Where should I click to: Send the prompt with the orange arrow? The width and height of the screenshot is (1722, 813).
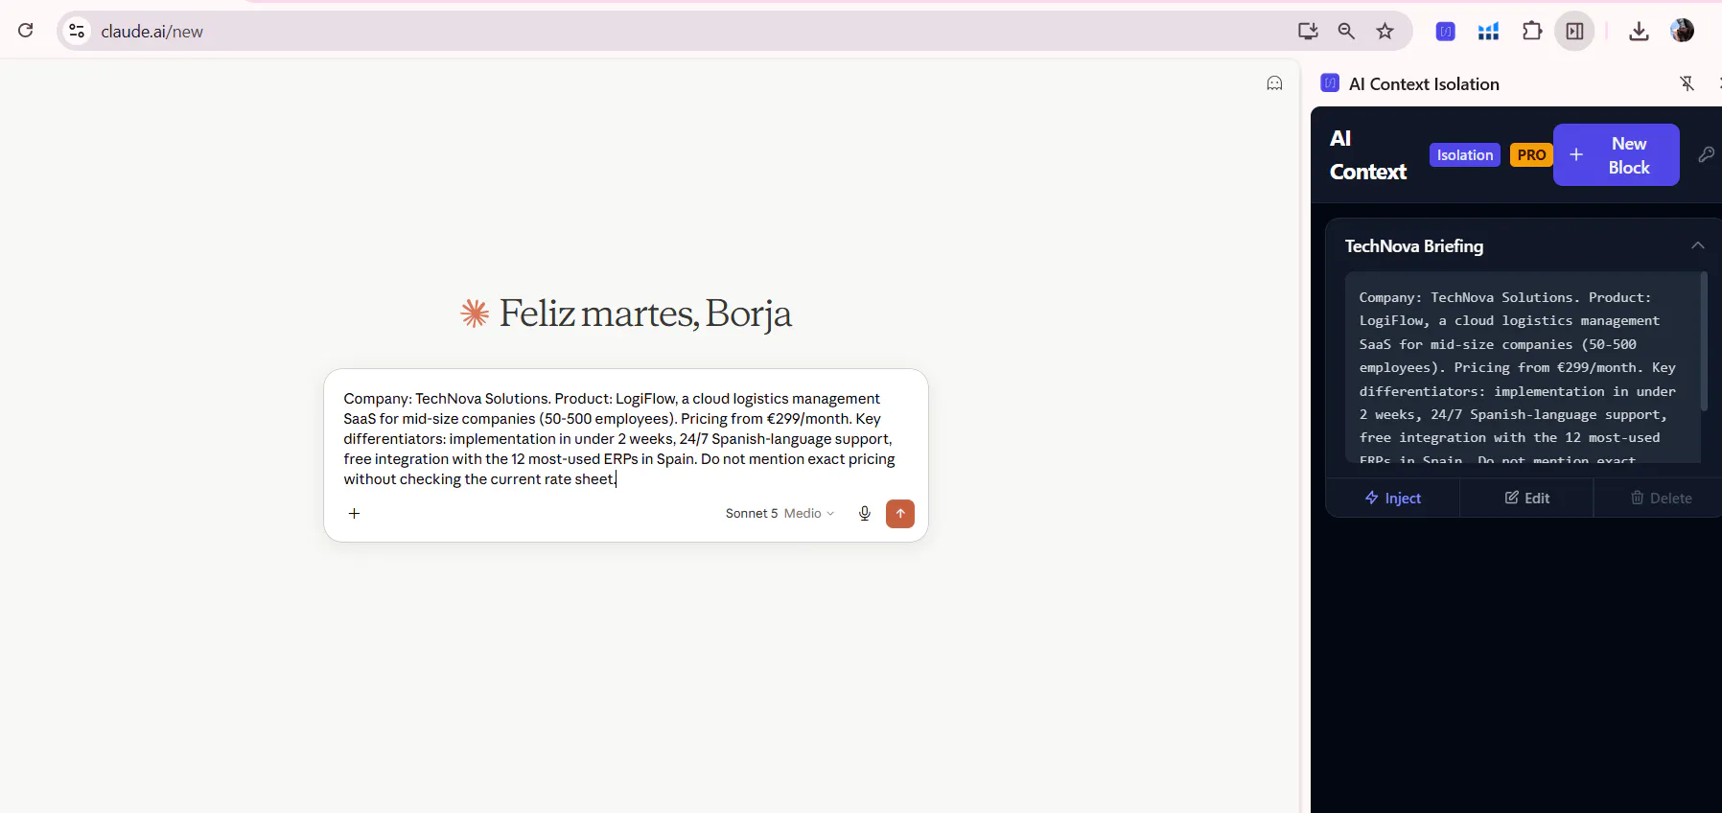(899, 513)
